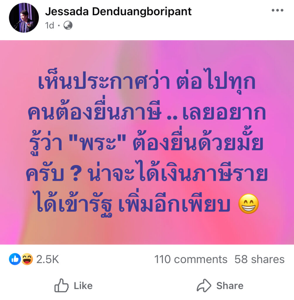View who reacted via 2.5K count
Viewport: 294px width, 300px height.
click(x=48, y=260)
